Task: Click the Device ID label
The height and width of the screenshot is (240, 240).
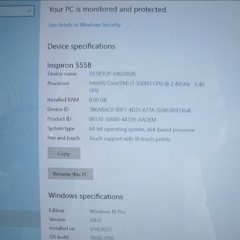Action: pyautogui.click(x=58, y=109)
